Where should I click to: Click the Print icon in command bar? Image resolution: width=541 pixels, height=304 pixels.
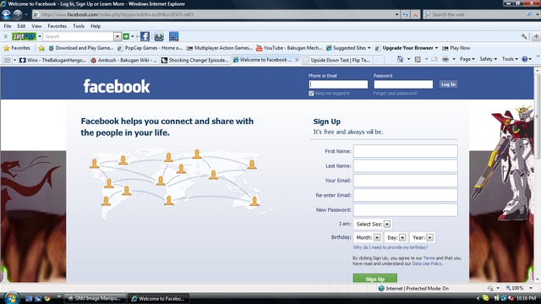point(445,59)
